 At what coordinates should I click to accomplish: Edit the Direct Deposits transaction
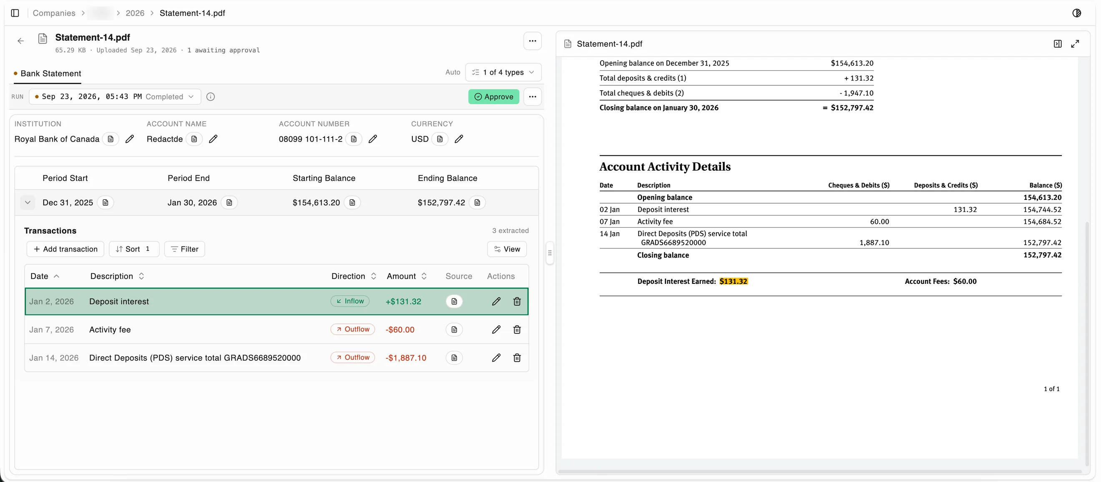496,358
